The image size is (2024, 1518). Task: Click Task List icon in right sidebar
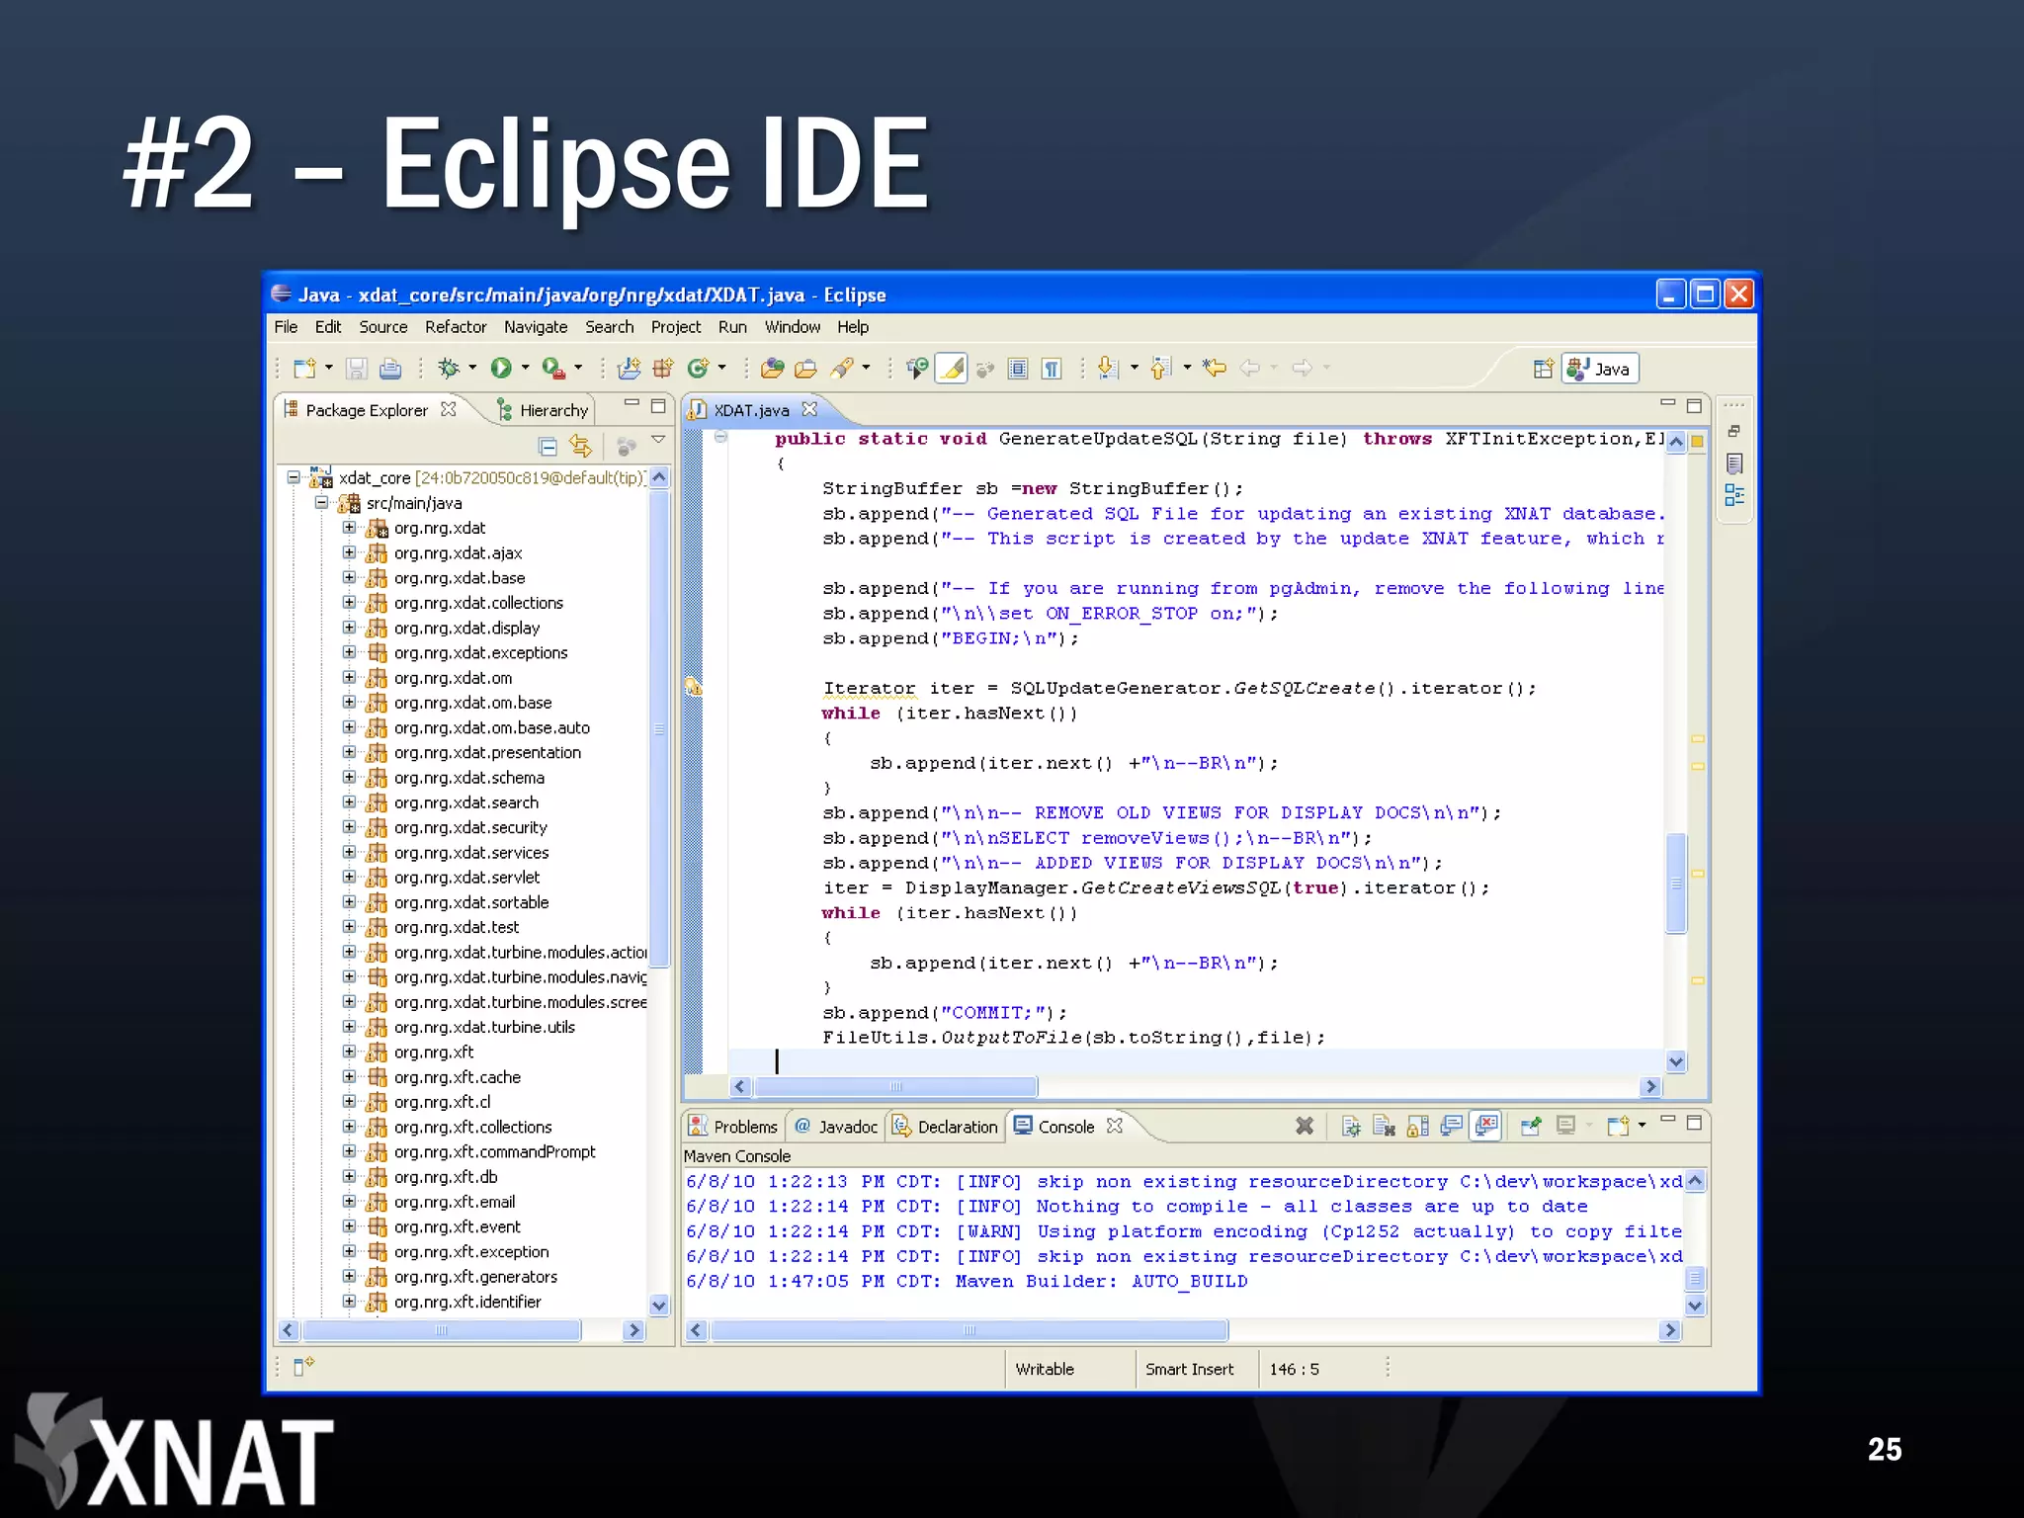click(x=1734, y=464)
